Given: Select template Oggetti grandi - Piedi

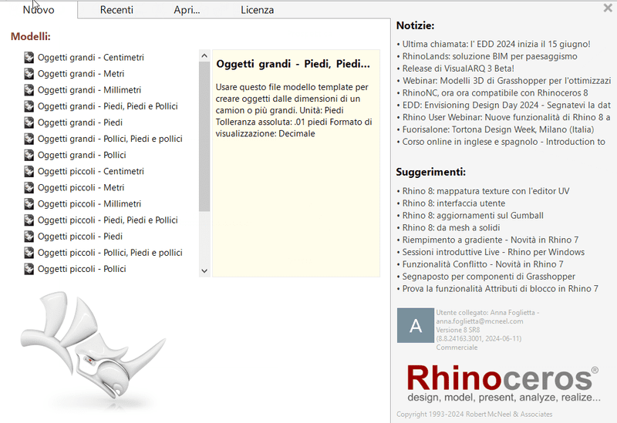Looking at the screenshot, I should (x=80, y=123).
